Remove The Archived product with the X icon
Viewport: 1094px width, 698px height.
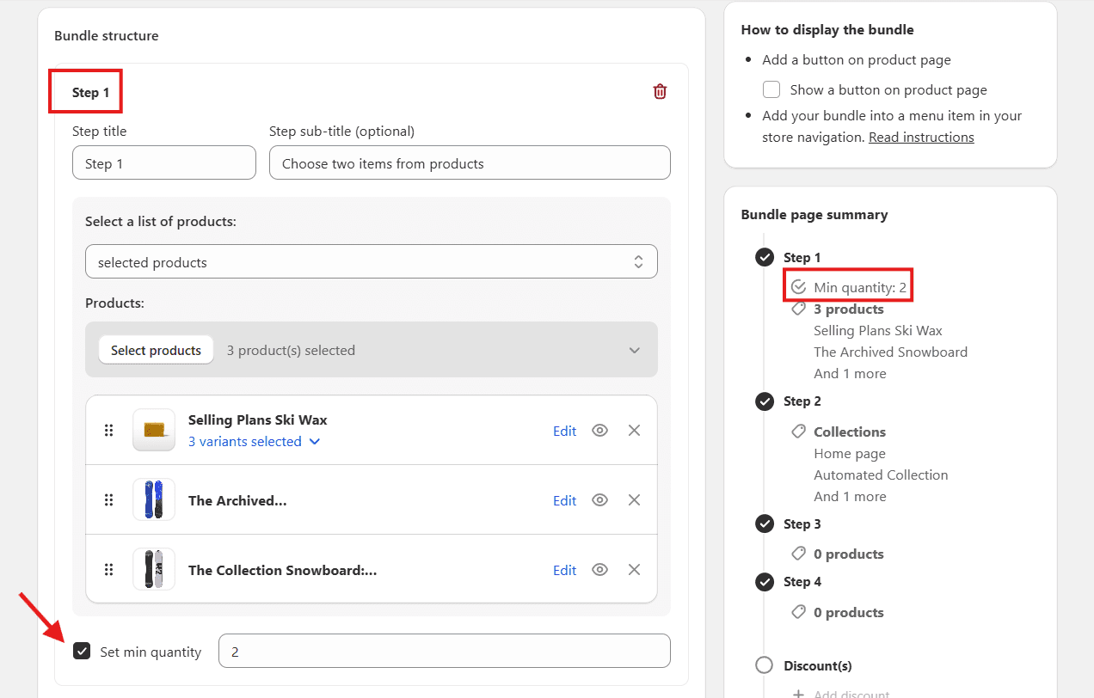634,500
